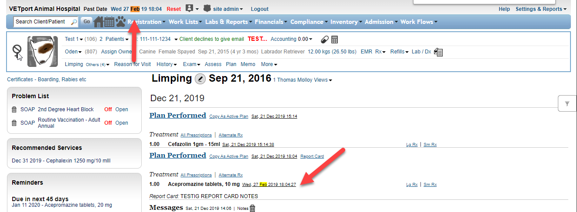Open the Admission menu
Screen dimensions: 577x212
pos(381,22)
